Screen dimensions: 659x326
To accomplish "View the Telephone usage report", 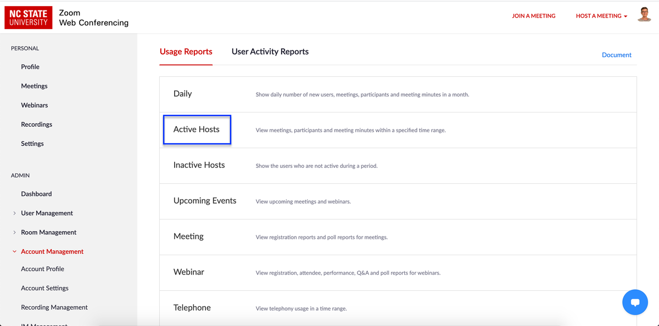I will 192,308.
